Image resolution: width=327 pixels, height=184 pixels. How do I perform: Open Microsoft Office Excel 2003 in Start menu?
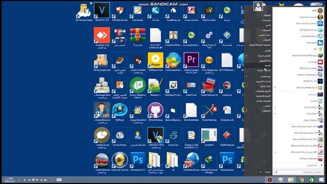[x=298, y=139]
